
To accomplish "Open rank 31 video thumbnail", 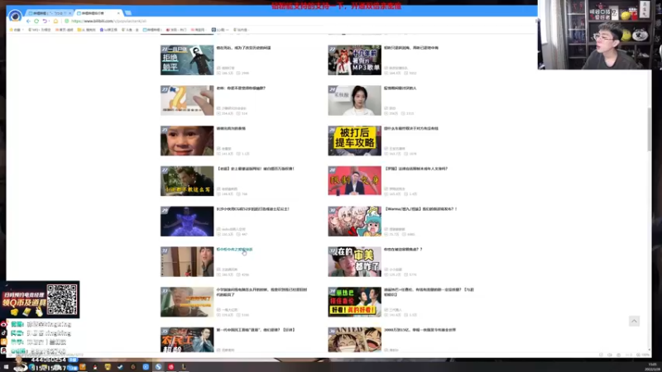I will point(187,261).
